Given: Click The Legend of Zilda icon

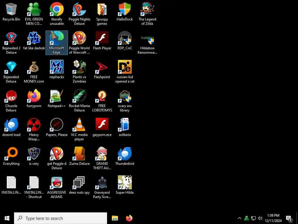Looking at the screenshot, I should [147, 9].
